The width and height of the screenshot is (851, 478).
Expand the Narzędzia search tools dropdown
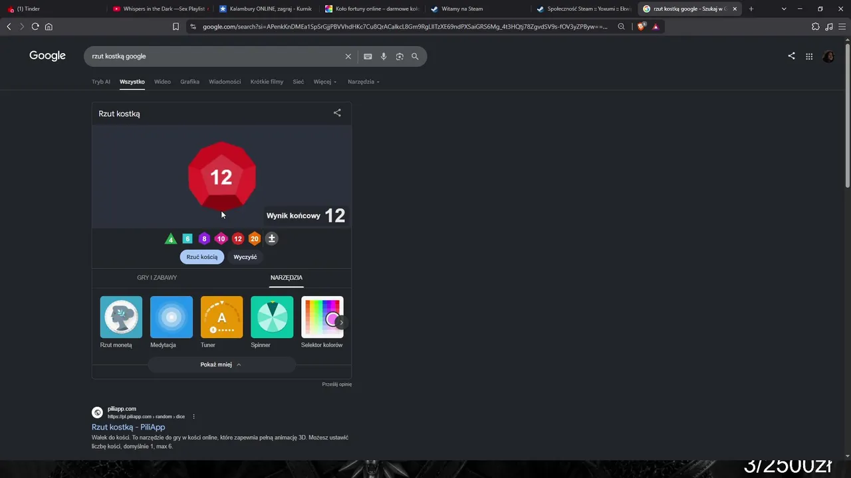[x=364, y=82]
